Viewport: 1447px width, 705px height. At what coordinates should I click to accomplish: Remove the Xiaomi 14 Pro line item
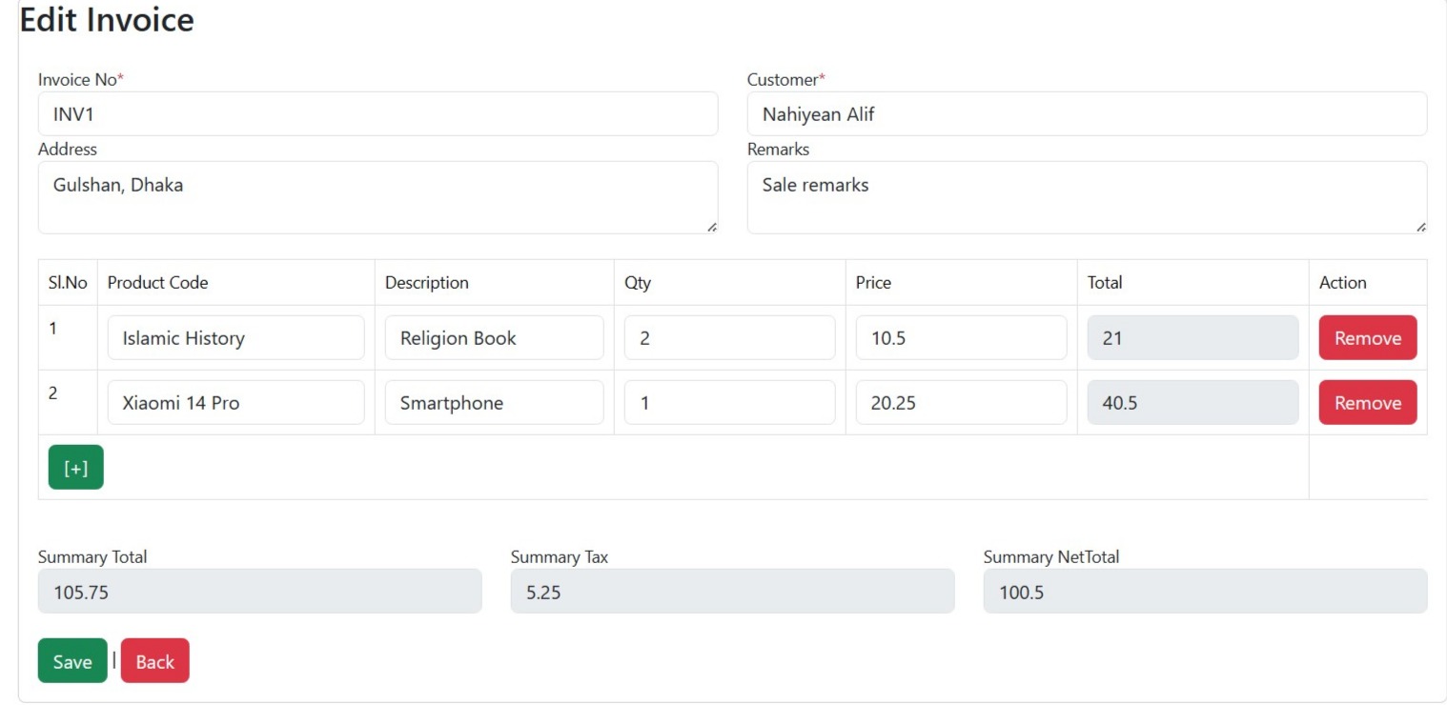point(1367,402)
